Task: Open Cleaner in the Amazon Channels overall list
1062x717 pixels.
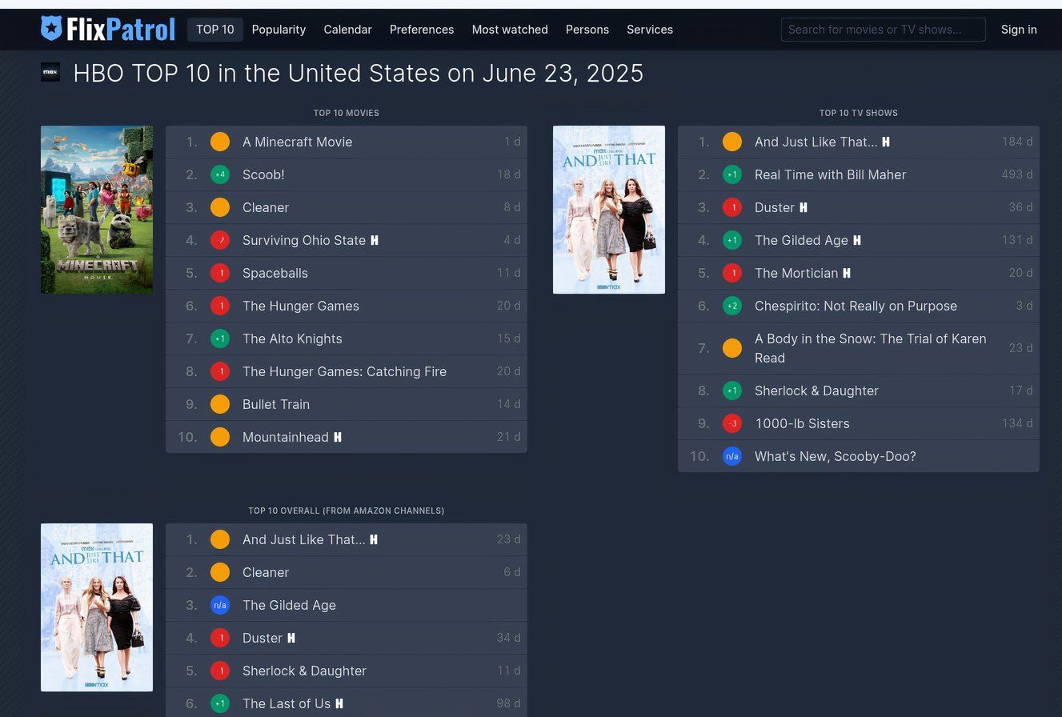Action: (x=266, y=572)
